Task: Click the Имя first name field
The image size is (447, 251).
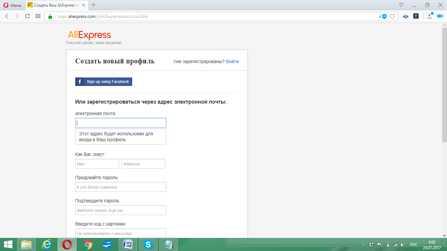Action: coord(97,164)
